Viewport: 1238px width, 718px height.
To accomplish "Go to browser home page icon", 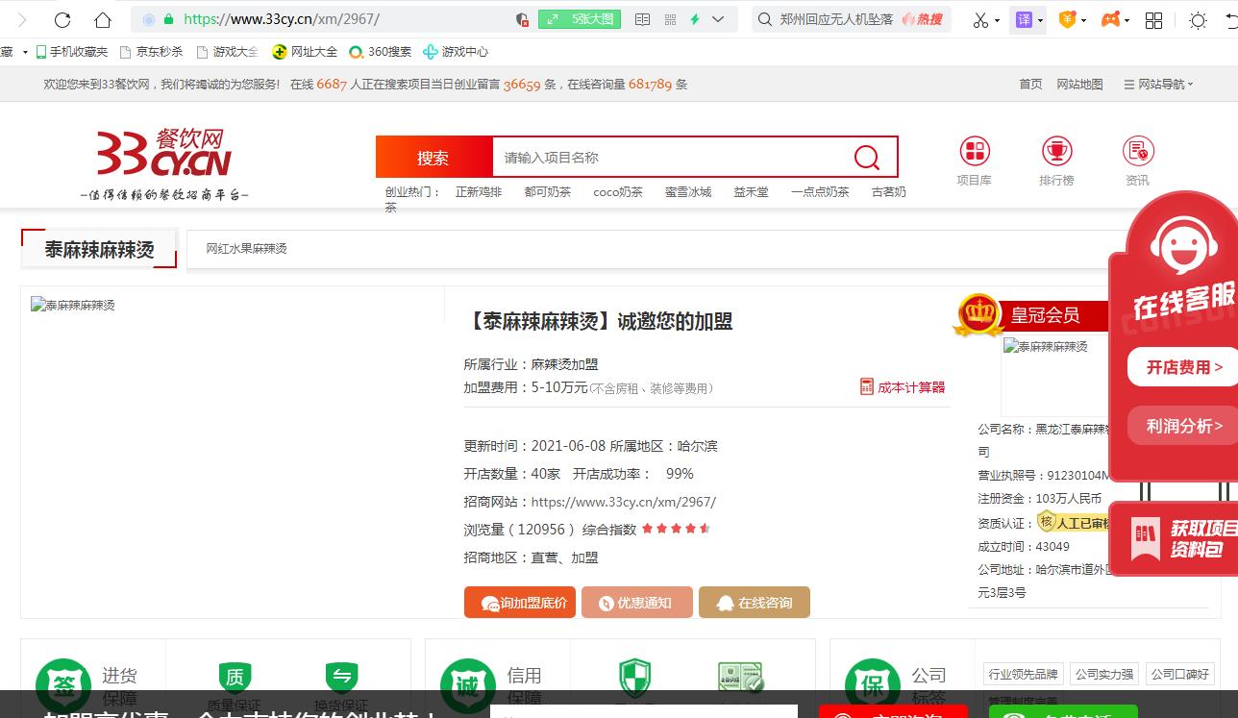I will click(103, 19).
